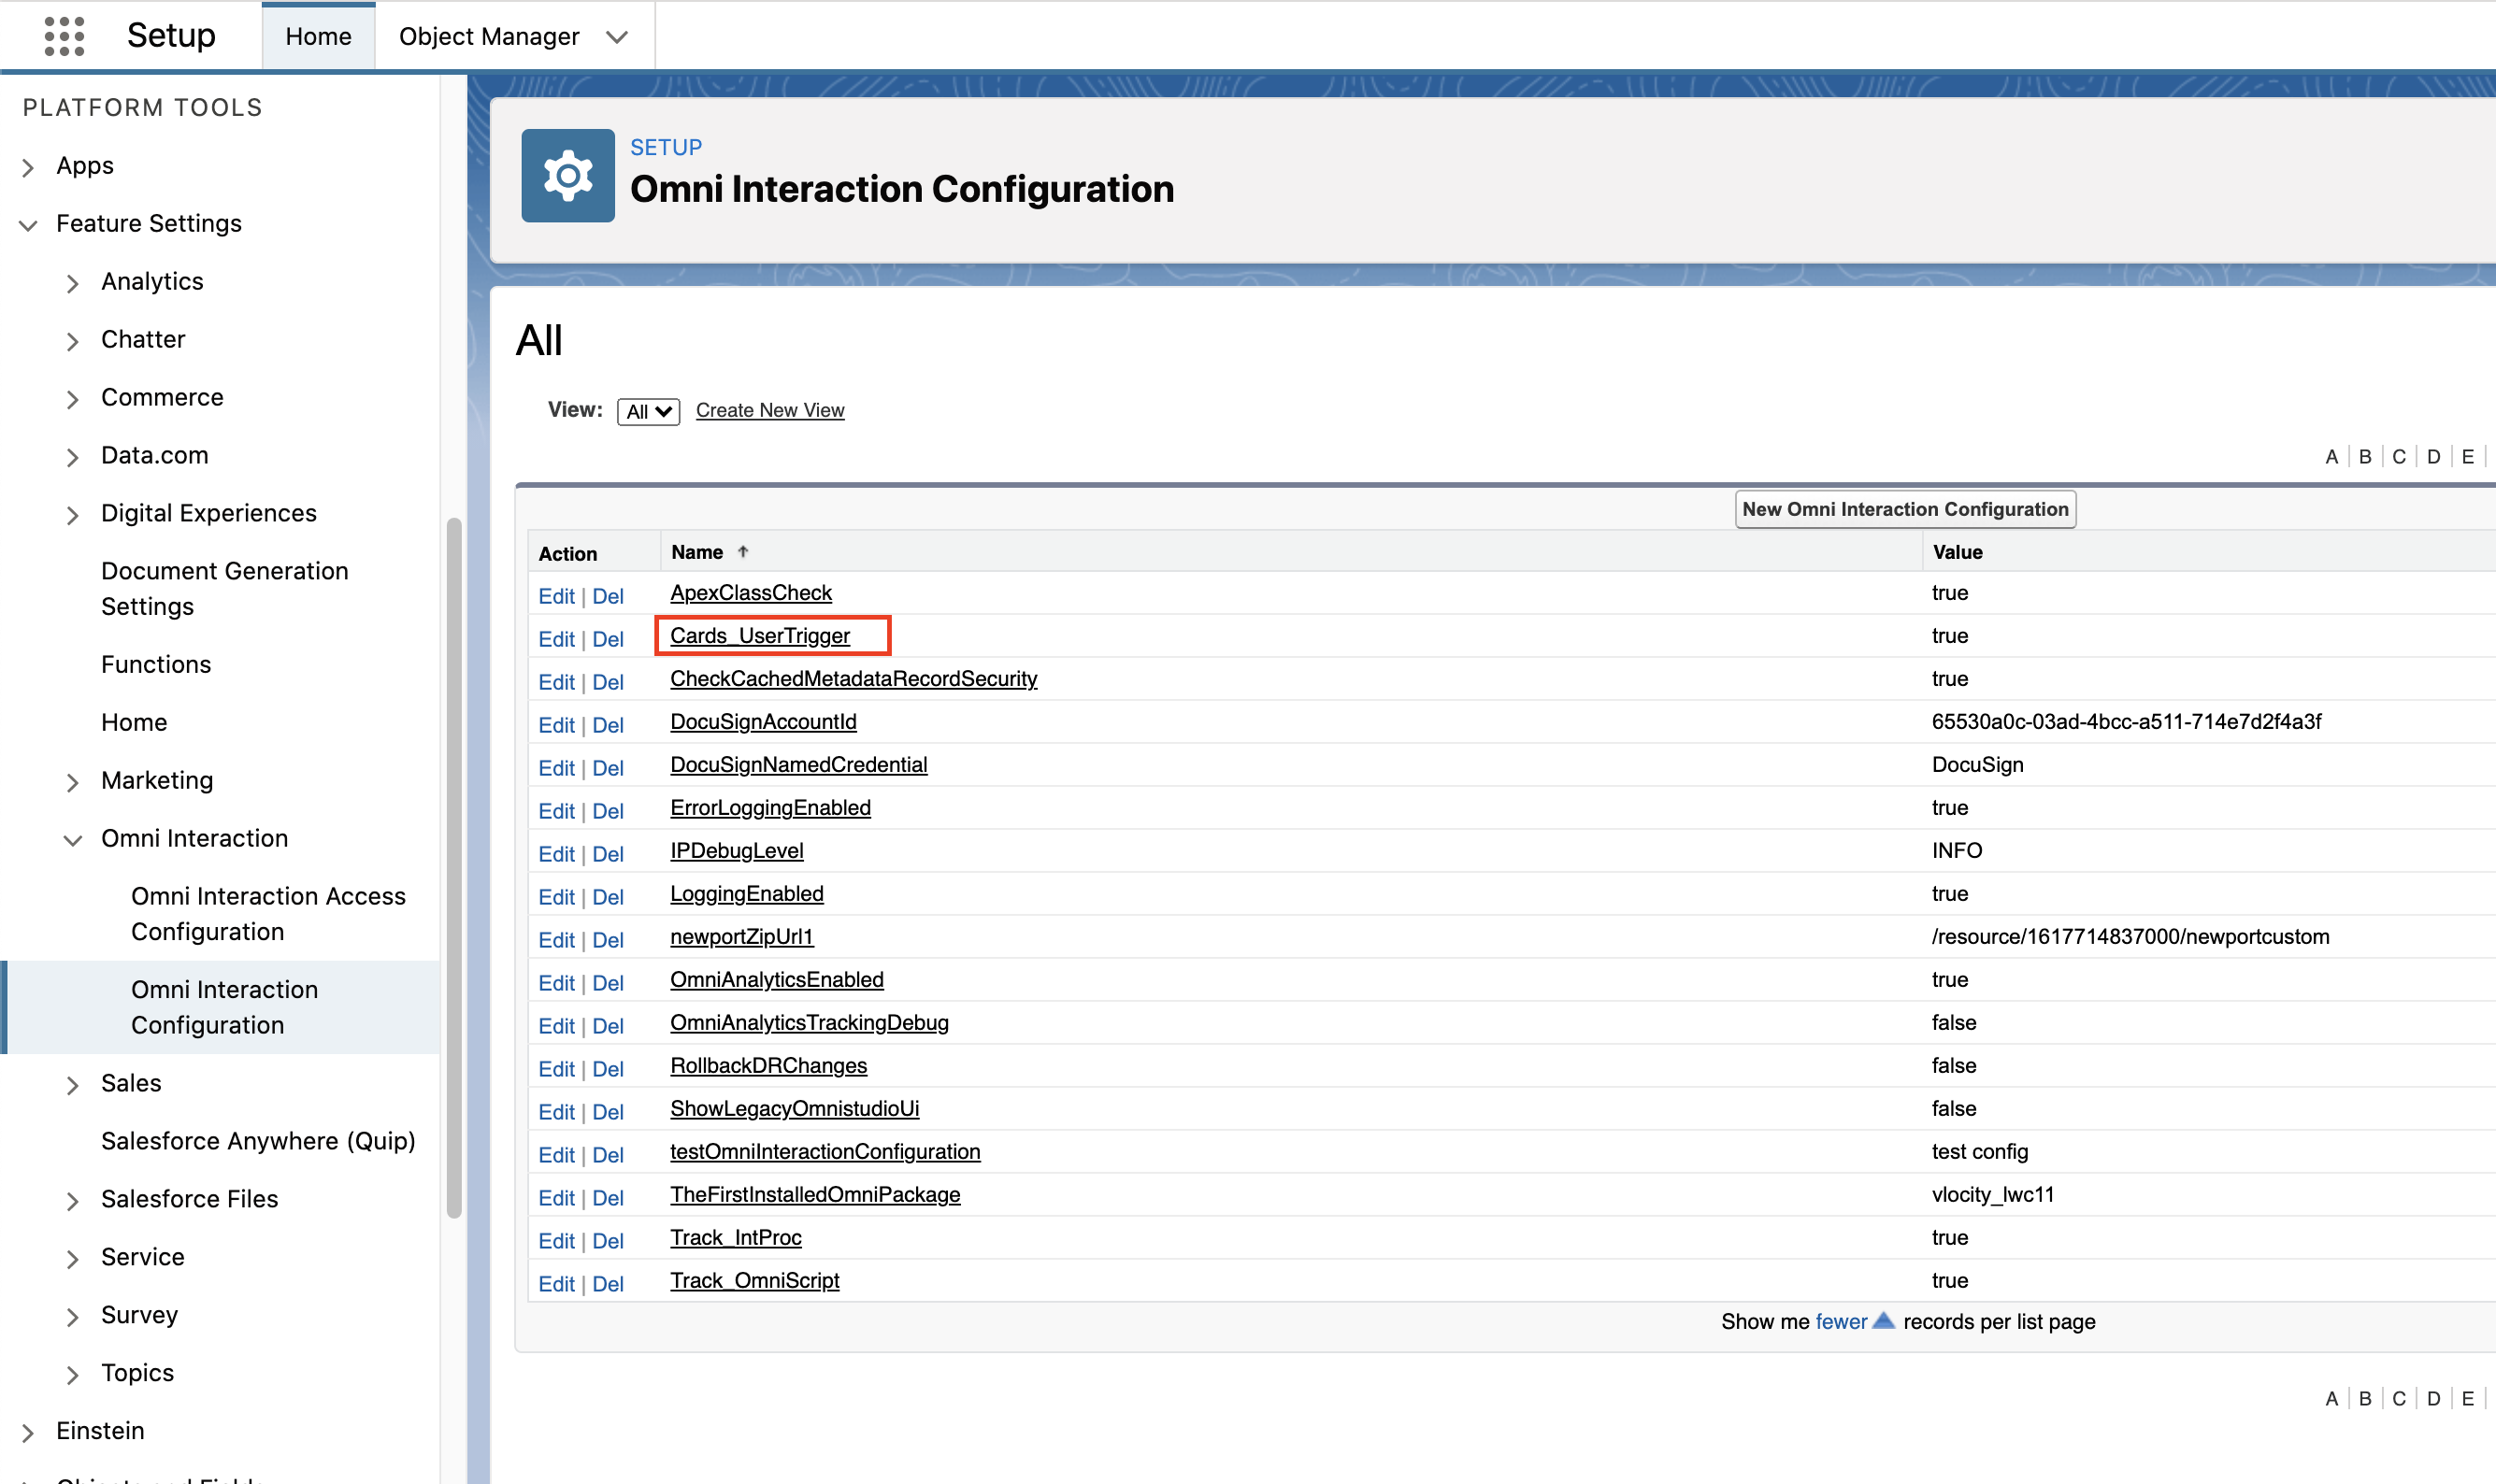This screenshot has height=1484, width=2496.
Task: Filter by letter D in bottom alphabet bar
Action: [2433, 1399]
